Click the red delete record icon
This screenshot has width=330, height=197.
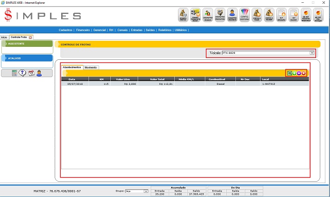(x=304, y=73)
